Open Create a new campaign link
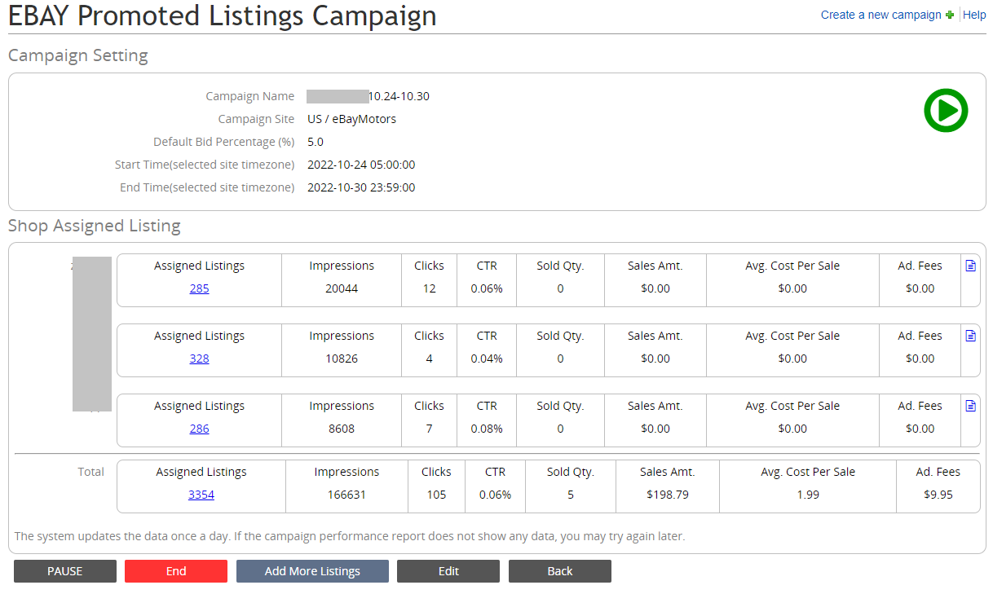 click(x=880, y=15)
